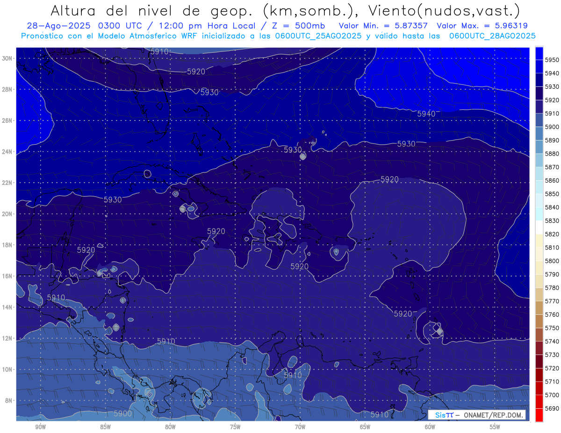561x433 pixels.
Task: Click the '12:00 pm Hora Local' text
Action: [209, 26]
